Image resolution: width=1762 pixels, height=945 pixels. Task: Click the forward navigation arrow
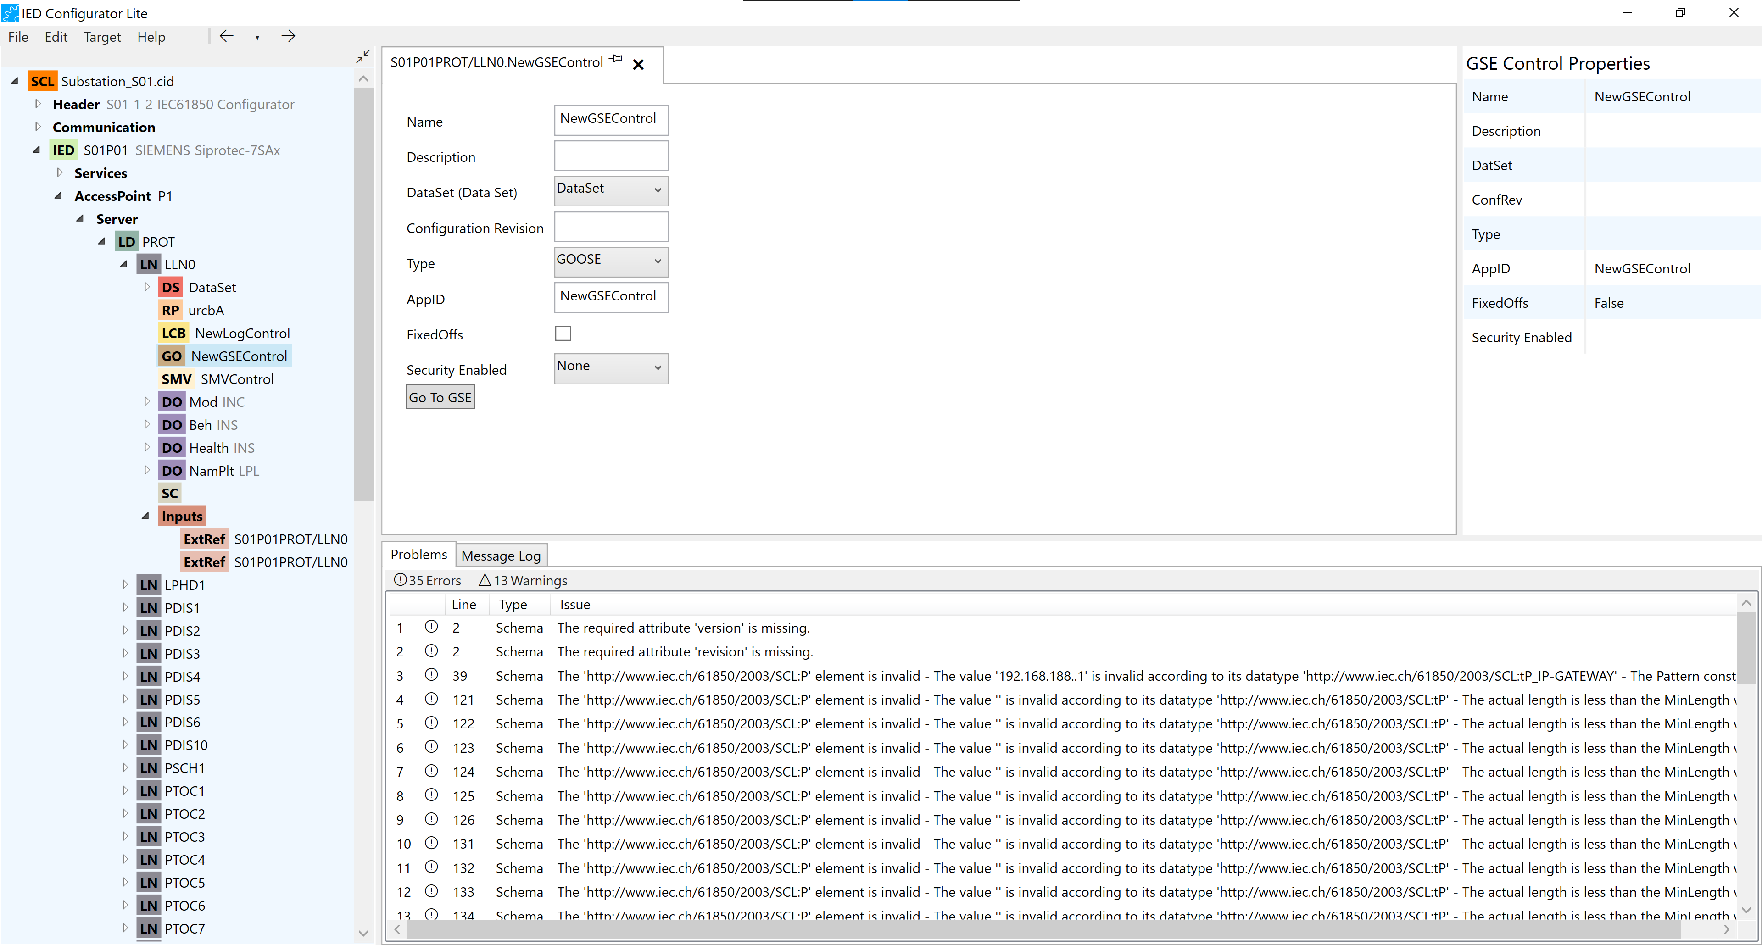pyautogui.click(x=288, y=36)
